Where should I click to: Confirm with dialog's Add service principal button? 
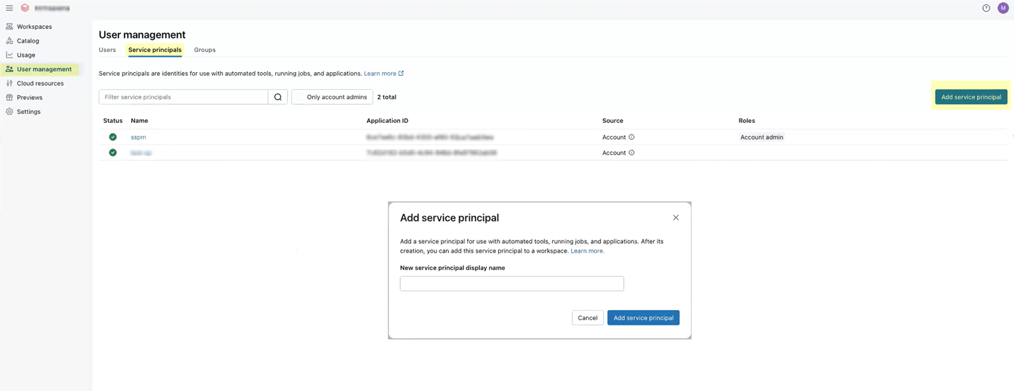(643, 318)
